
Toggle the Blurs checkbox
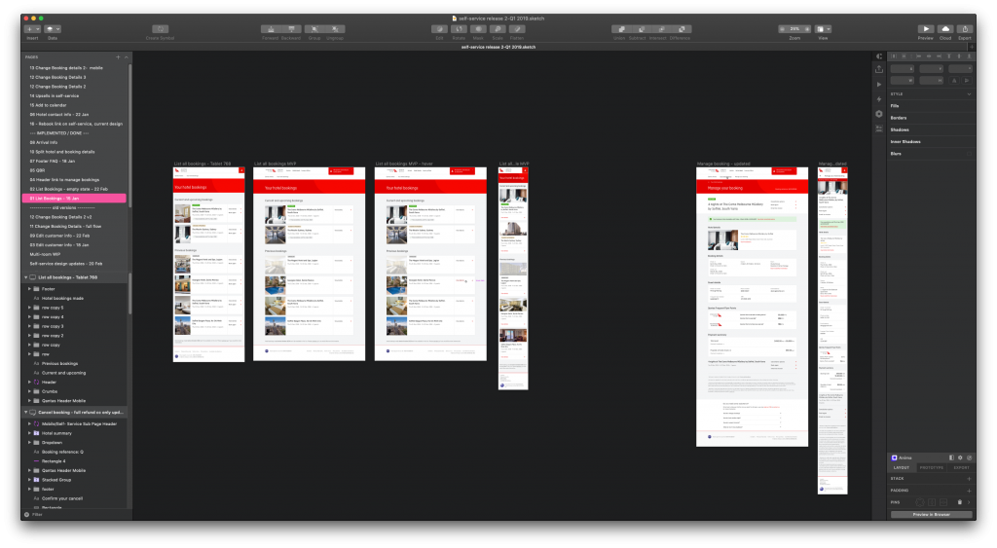click(969, 154)
